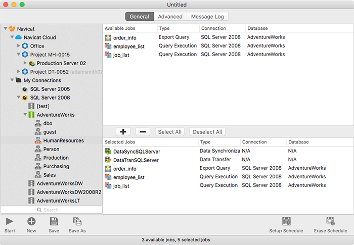Viewport: 354px width, 245px height.
Task: Collapse the SQL Server 2008 node
Action: click(19, 97)
